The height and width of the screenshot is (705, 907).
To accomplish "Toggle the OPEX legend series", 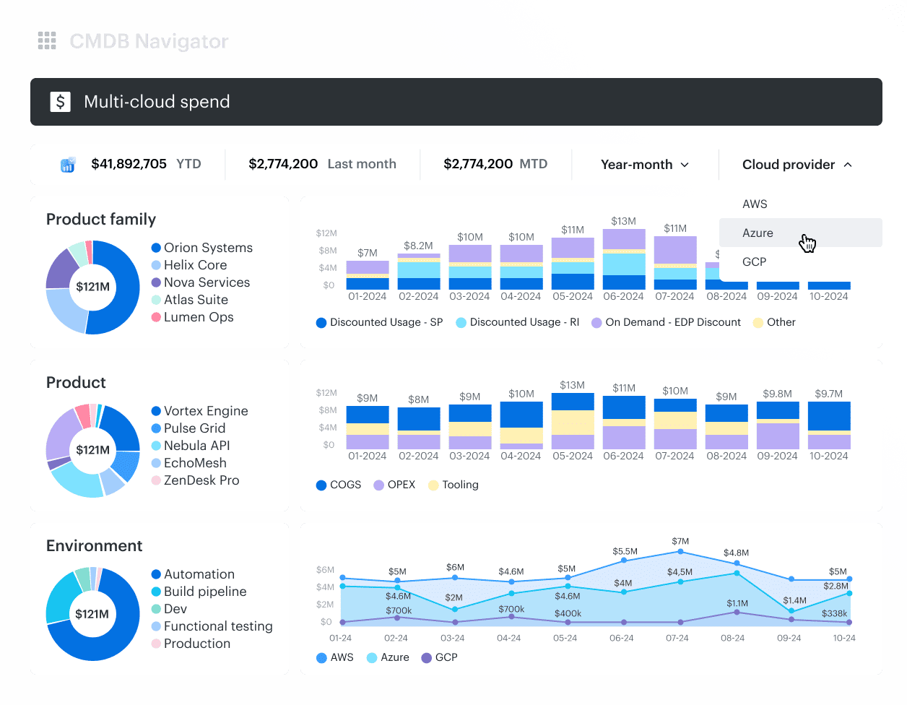I will tap(394, 485).
